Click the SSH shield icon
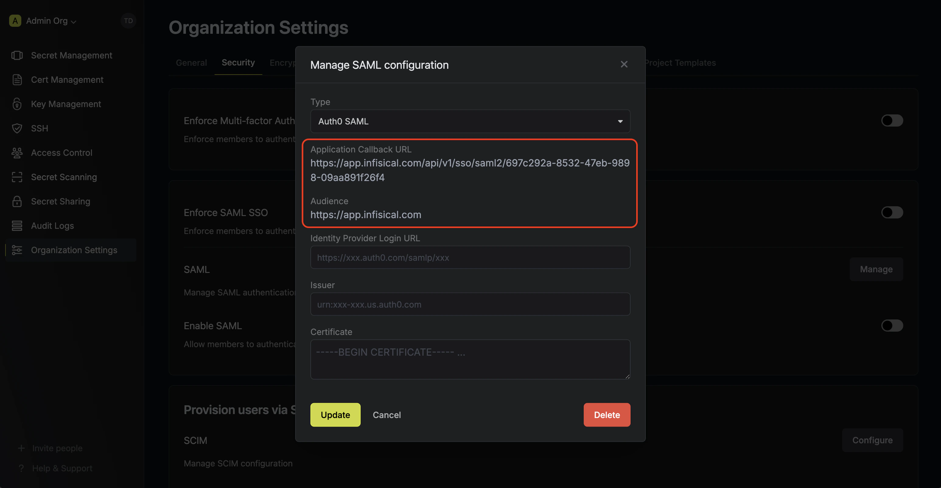Viewport: 941px width, 488px height. (17, 129)
